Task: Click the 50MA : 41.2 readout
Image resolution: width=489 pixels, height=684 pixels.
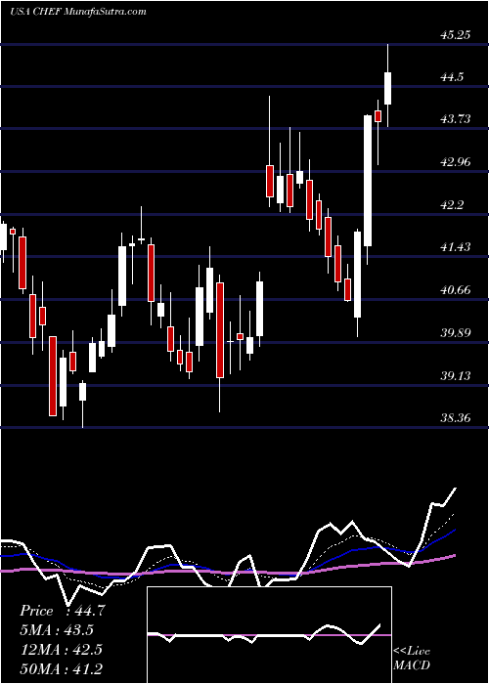Action: pos(61,668)
